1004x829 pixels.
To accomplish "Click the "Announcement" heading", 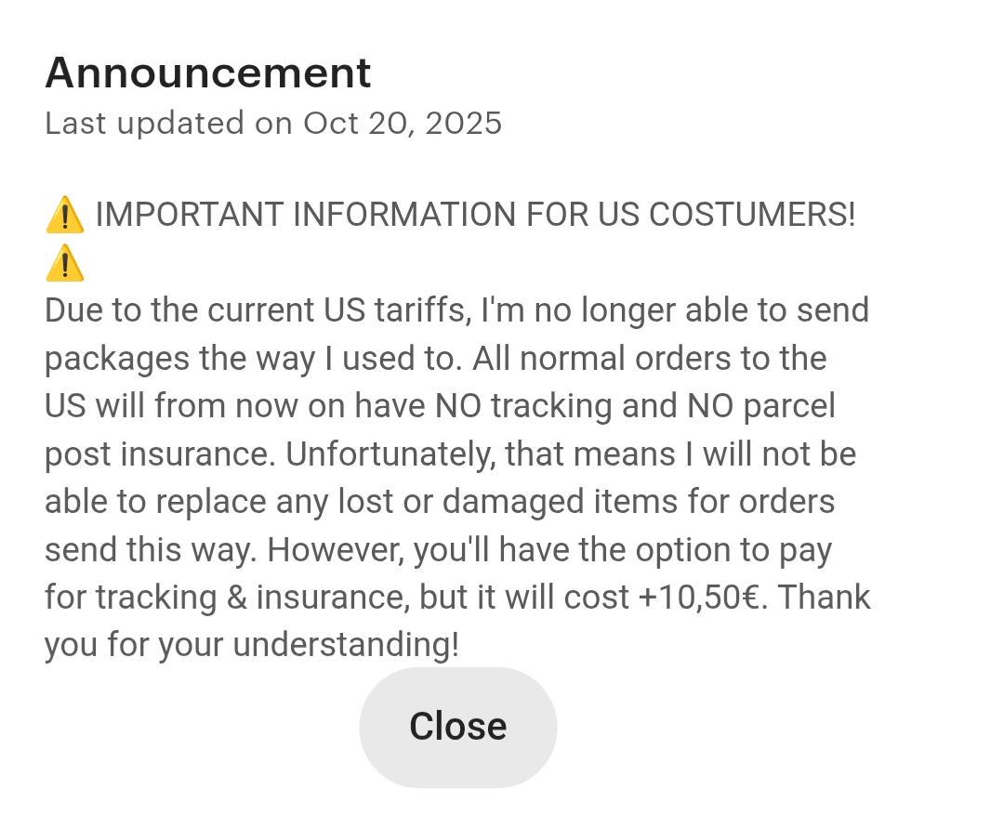I will 207,72.
